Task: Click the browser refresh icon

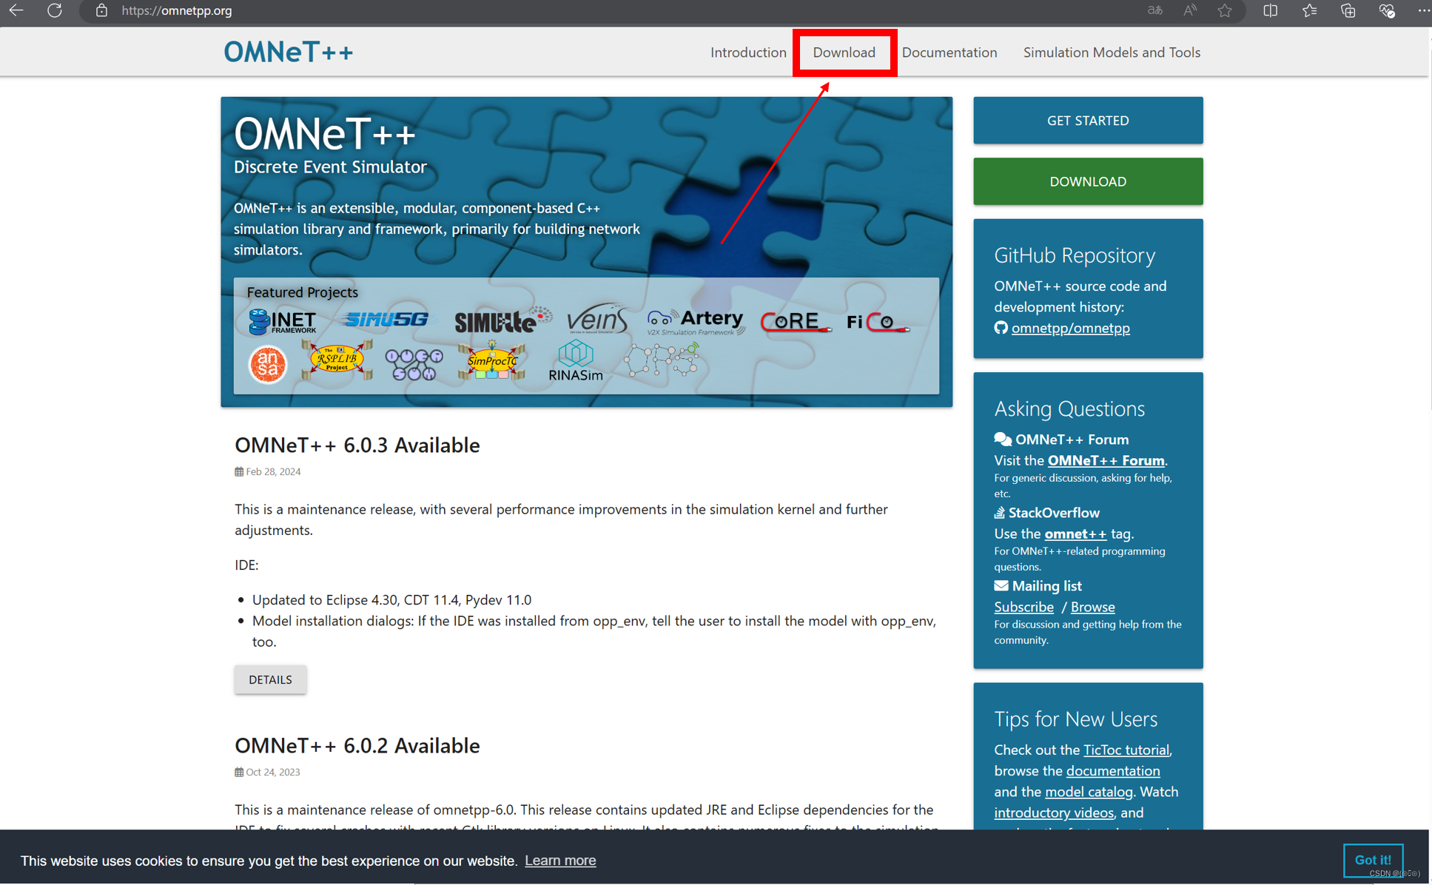Action: click(54, 11)
